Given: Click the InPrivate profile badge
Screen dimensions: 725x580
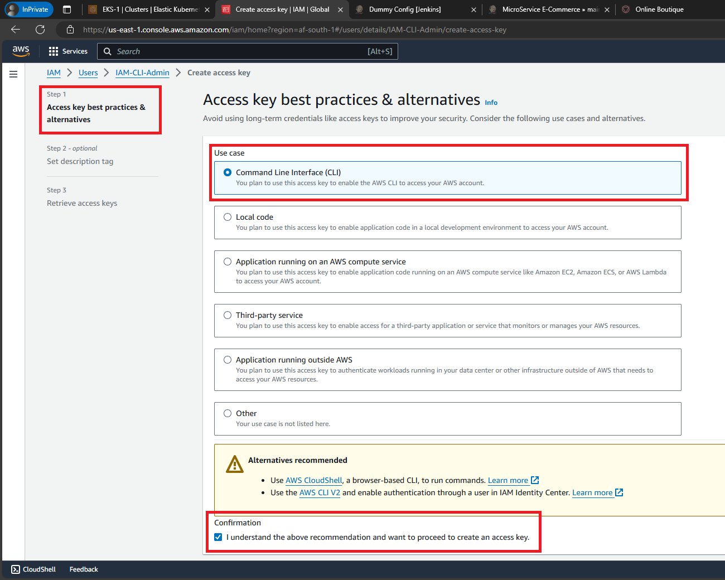Looking at the screenshot, I should pos(29,9).
